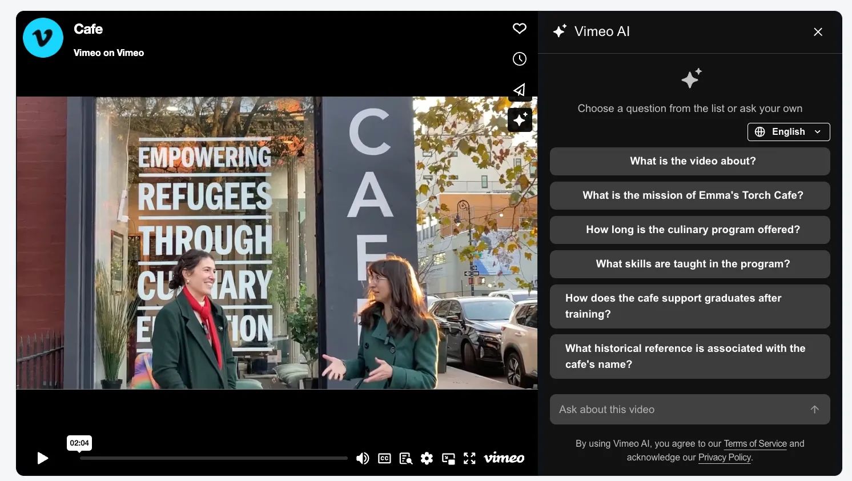The image size is (852, 481).
Task: Open the English language dropdown
Action: click(x=789, y=132)
